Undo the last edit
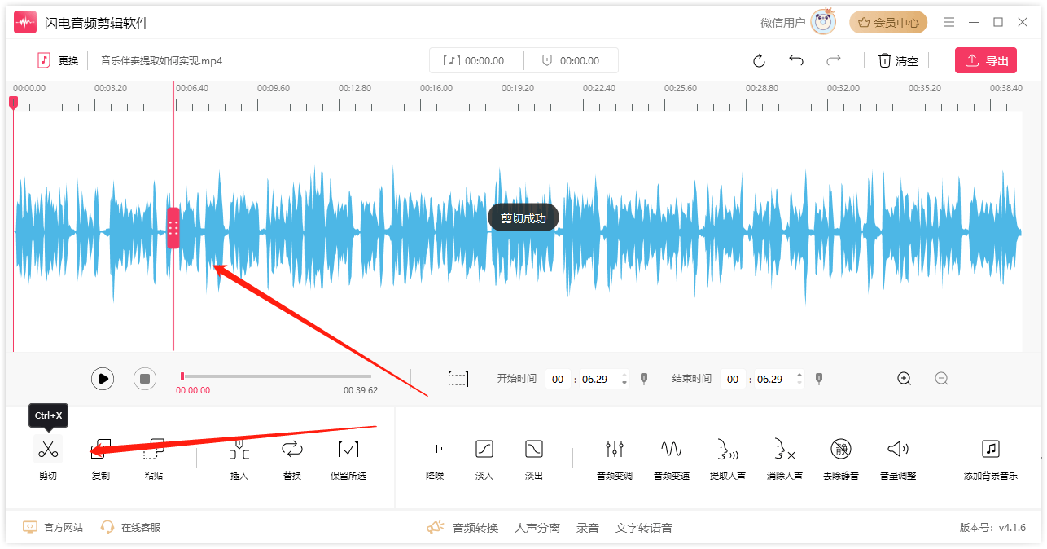 click(796, 60)
